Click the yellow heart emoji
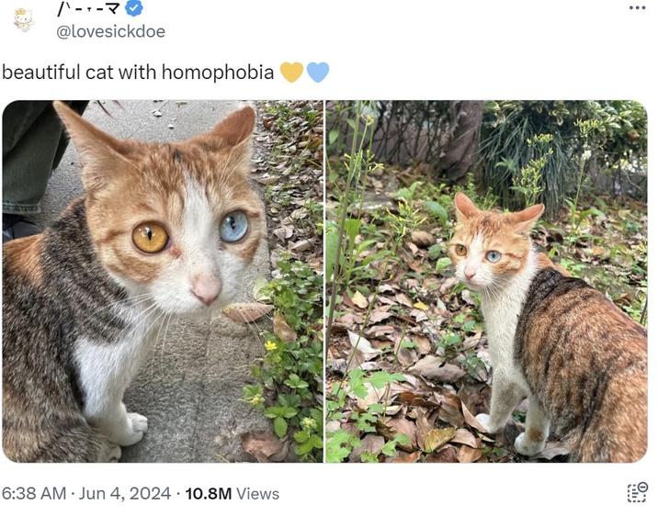Image resolution: width=658 pixels, height=516 pixels. (291, 72)
